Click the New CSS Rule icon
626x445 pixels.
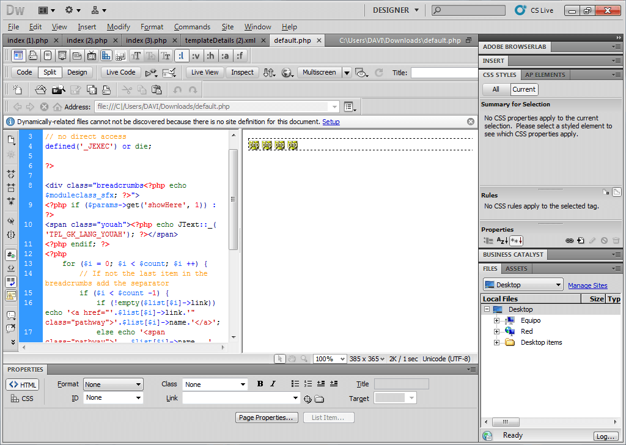pos(581,240)
